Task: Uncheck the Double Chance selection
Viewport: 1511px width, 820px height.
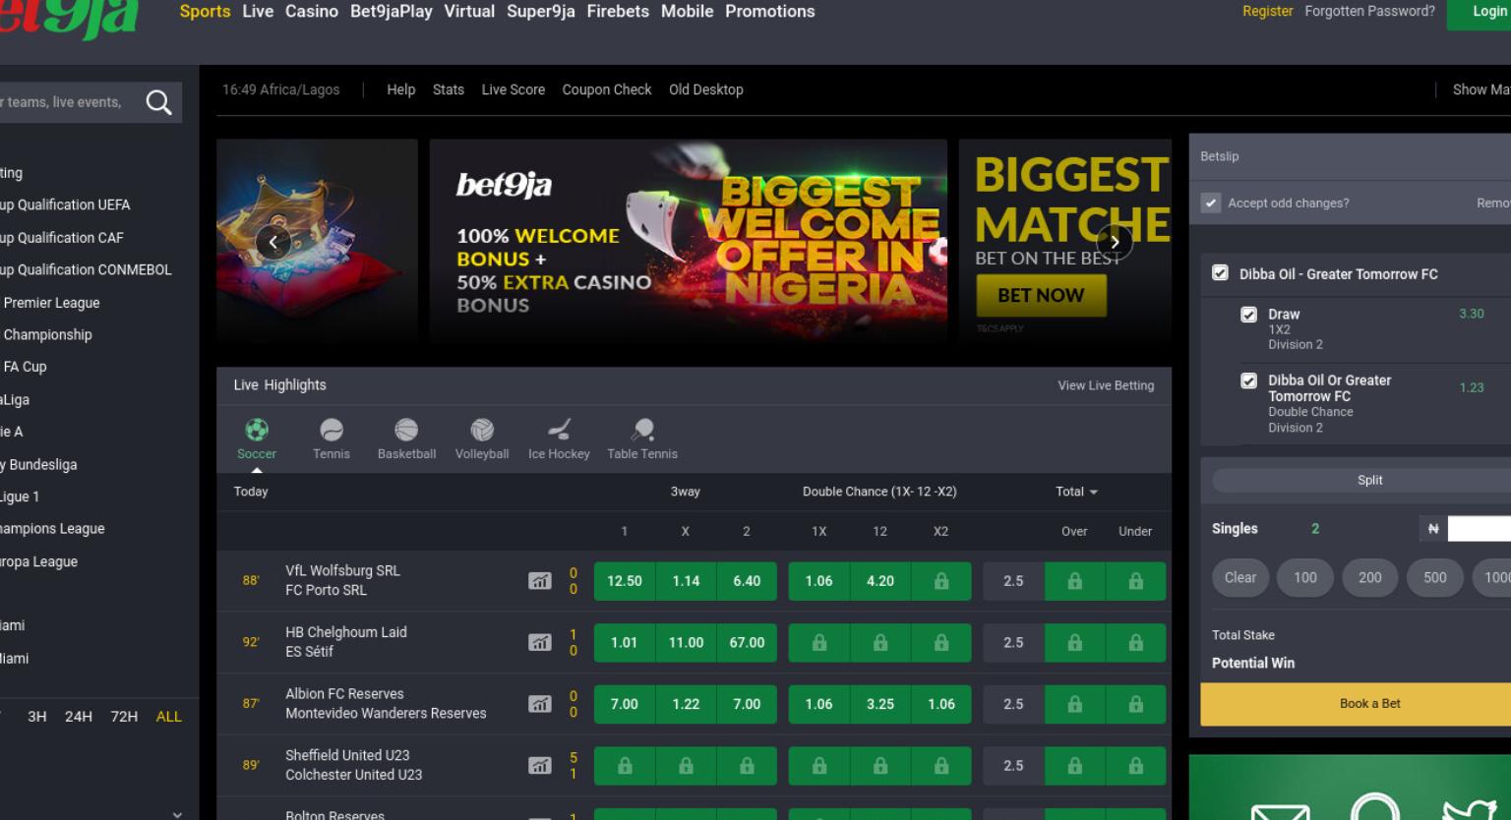Action: click(x=1248, y=381)
